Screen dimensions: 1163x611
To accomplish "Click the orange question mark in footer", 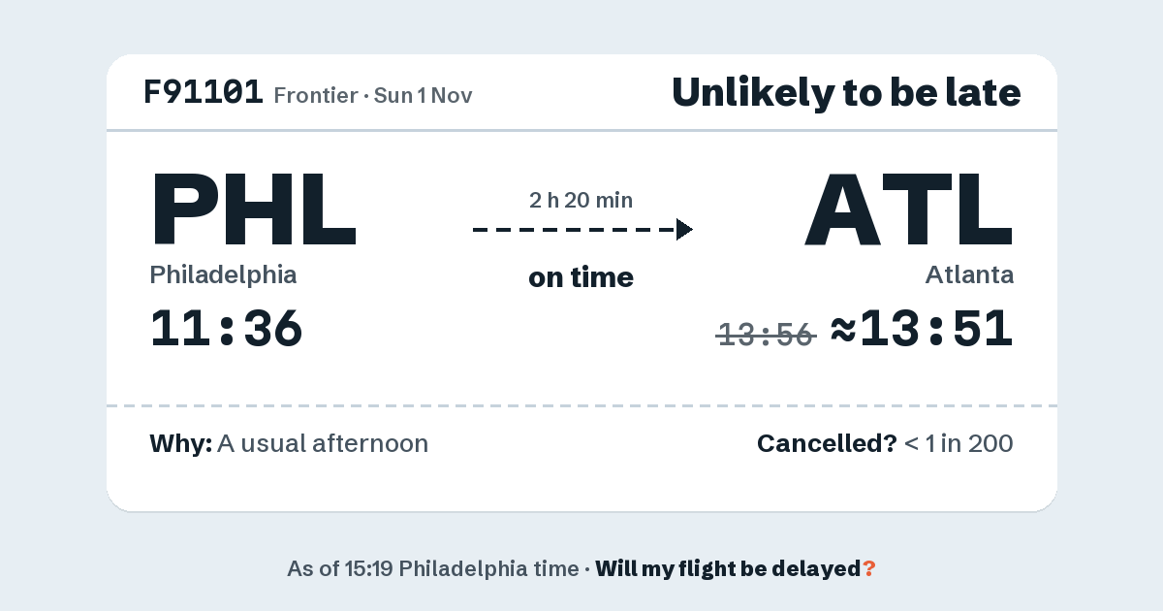I will [869, 569].
